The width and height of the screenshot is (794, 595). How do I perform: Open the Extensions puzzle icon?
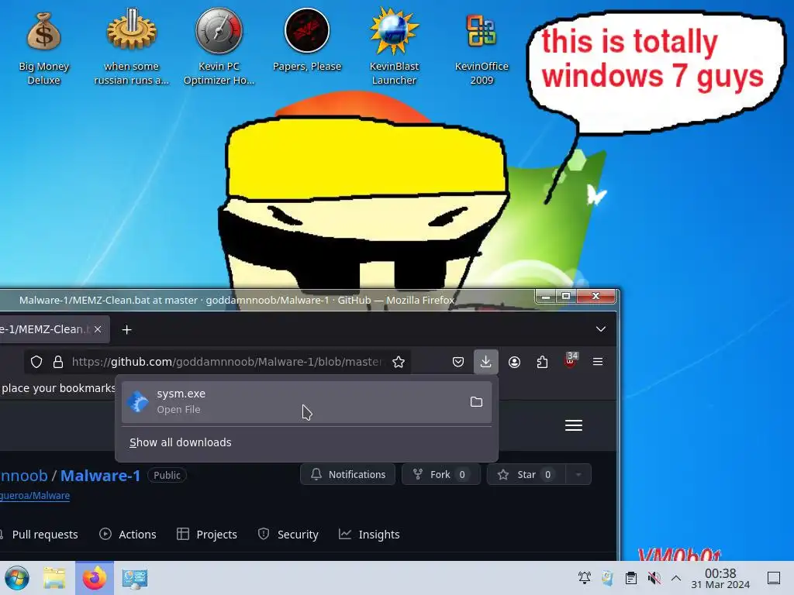542,362
